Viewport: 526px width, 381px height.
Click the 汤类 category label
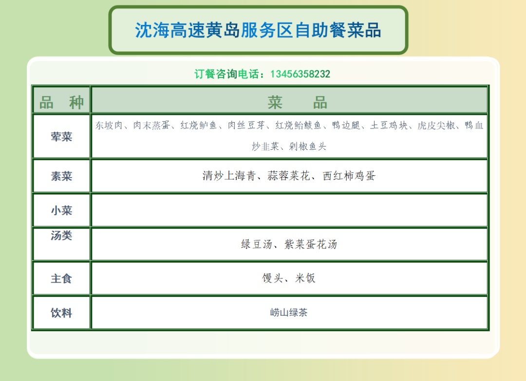pyautogui.click(x=61, y=236)
